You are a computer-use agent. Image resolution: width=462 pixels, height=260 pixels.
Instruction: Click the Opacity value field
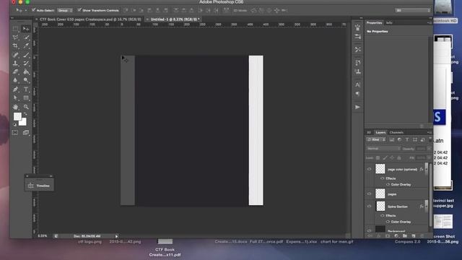point(421,149)
